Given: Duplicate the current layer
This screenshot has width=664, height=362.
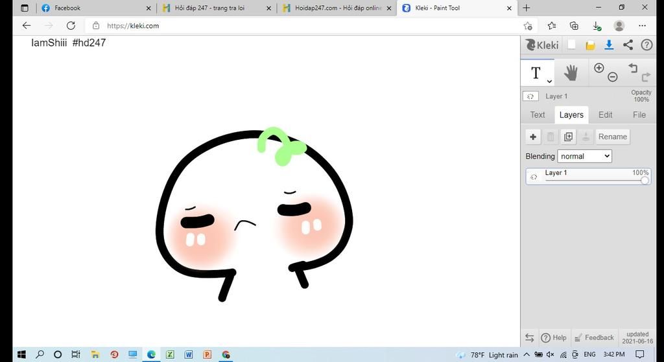Looking at the screenshot, I should coord(568,137).
